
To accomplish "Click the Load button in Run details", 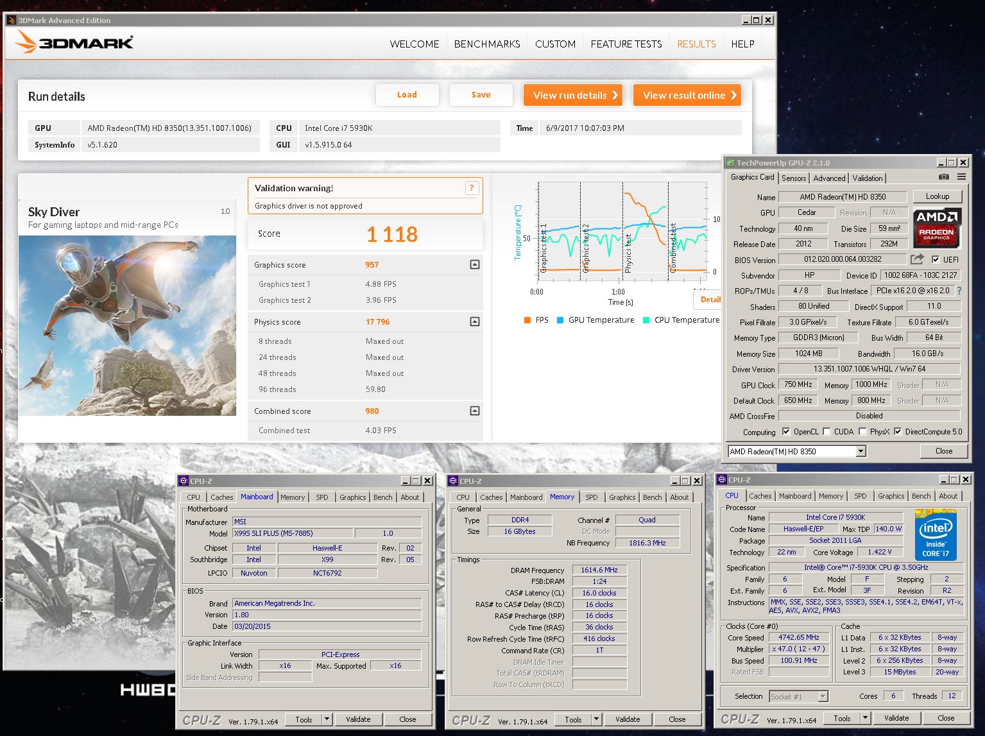I will [407, 94].
